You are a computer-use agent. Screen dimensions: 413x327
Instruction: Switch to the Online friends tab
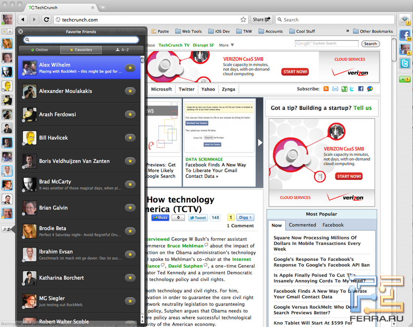[39, 50]
